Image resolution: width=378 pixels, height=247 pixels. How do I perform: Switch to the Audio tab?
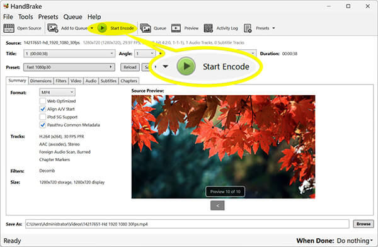click(x=91, y=81)
